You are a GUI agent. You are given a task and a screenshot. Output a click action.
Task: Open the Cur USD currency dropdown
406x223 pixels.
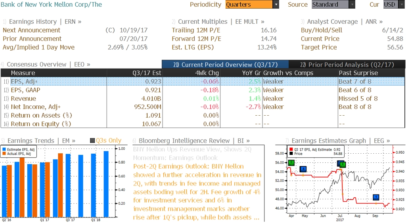[394, 4]
